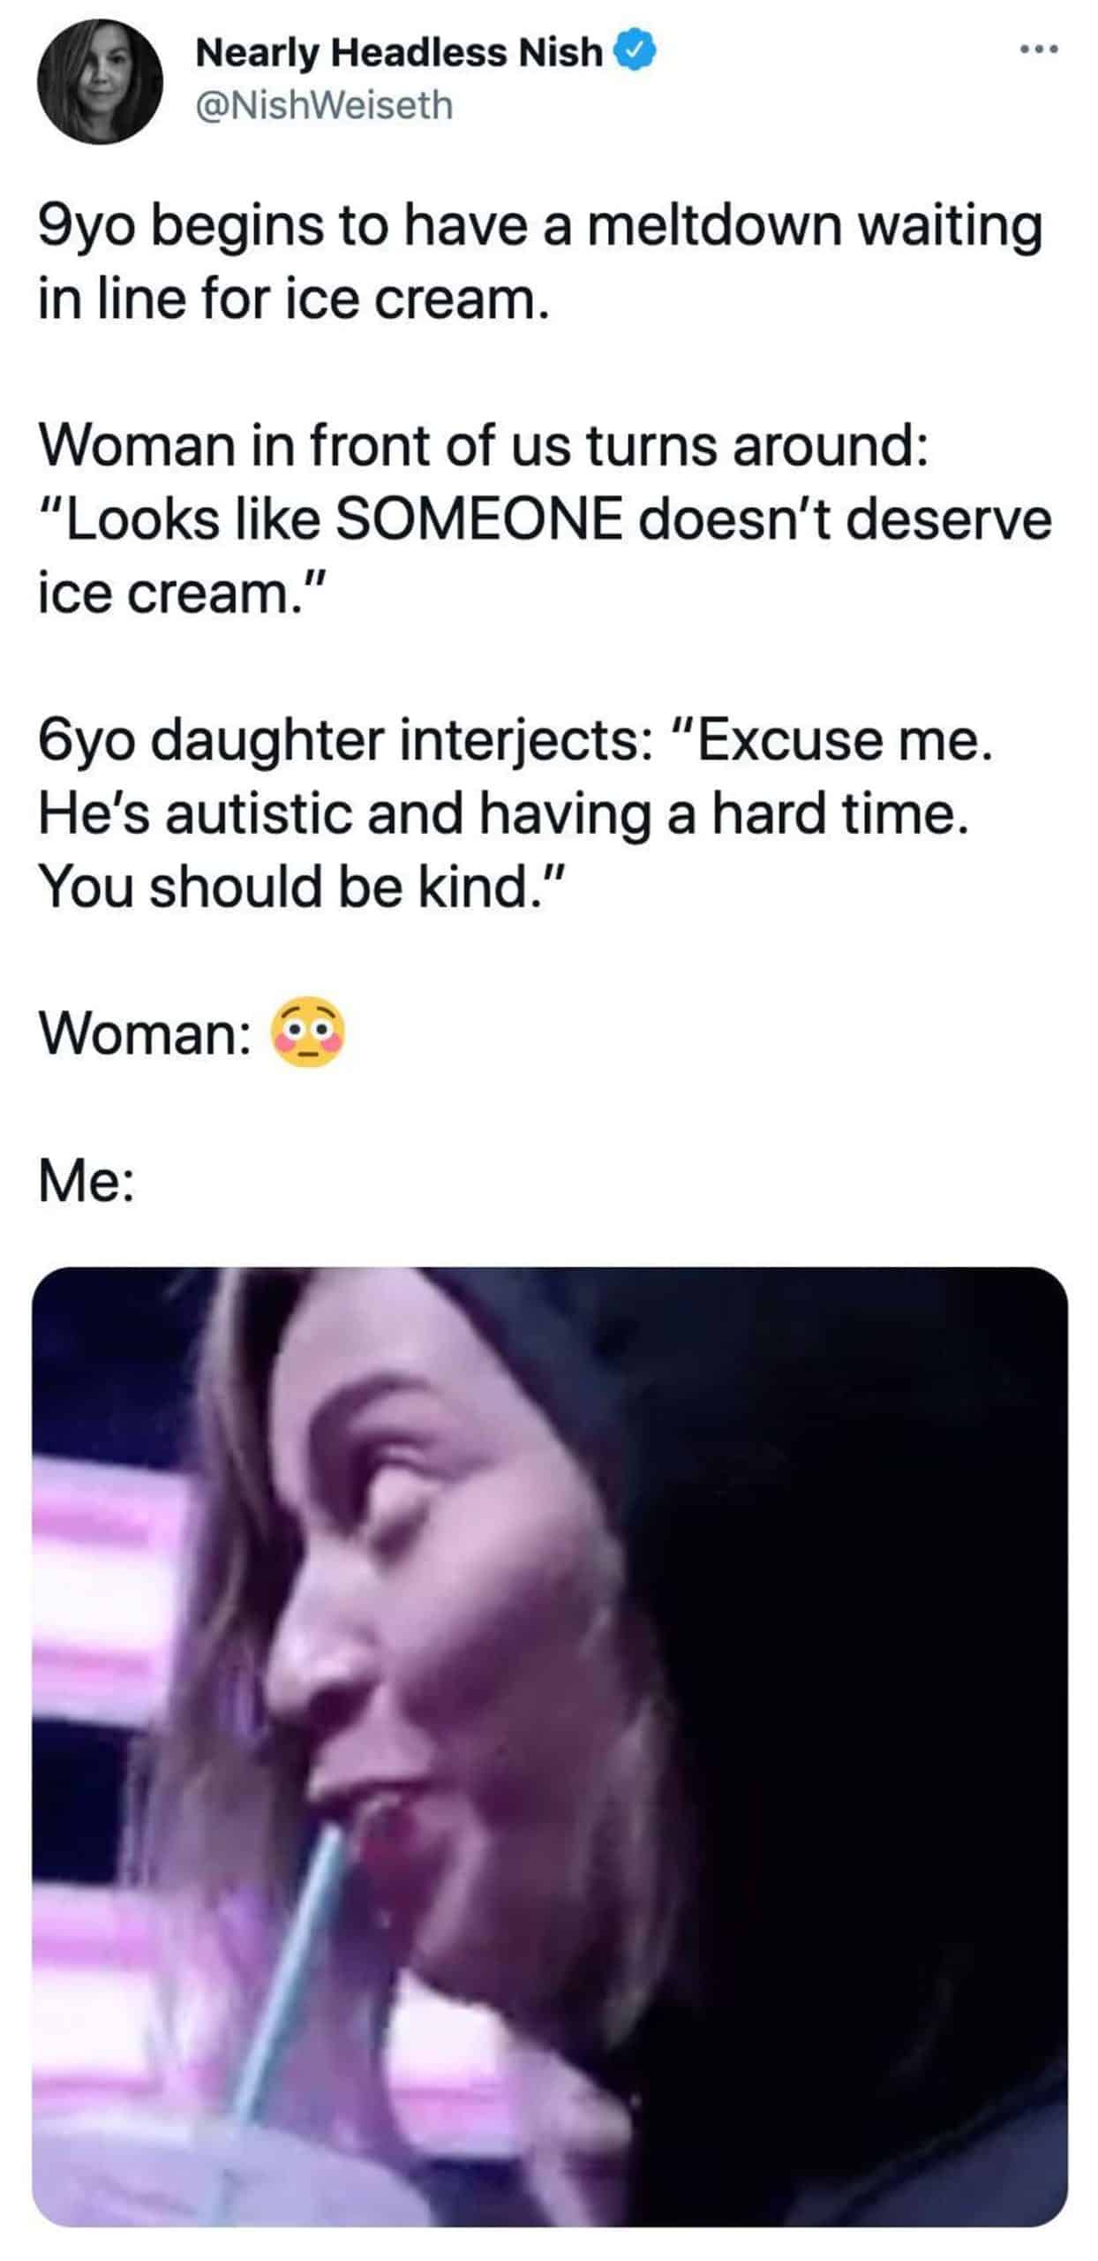This screenshot has width=1098, height=2261.
Task: Click the flushed face emoji after Woman:
Action: point(308,1032)
